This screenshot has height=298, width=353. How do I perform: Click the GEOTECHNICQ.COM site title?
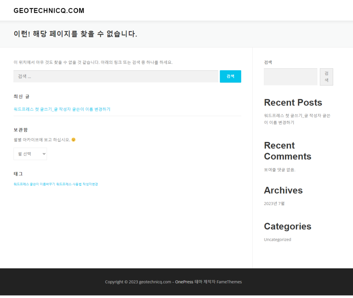(x=49, y=11)
